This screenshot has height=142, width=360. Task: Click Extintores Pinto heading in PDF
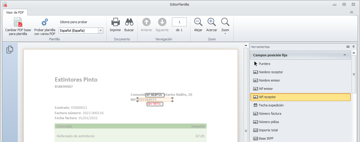(x=76, y=79)
